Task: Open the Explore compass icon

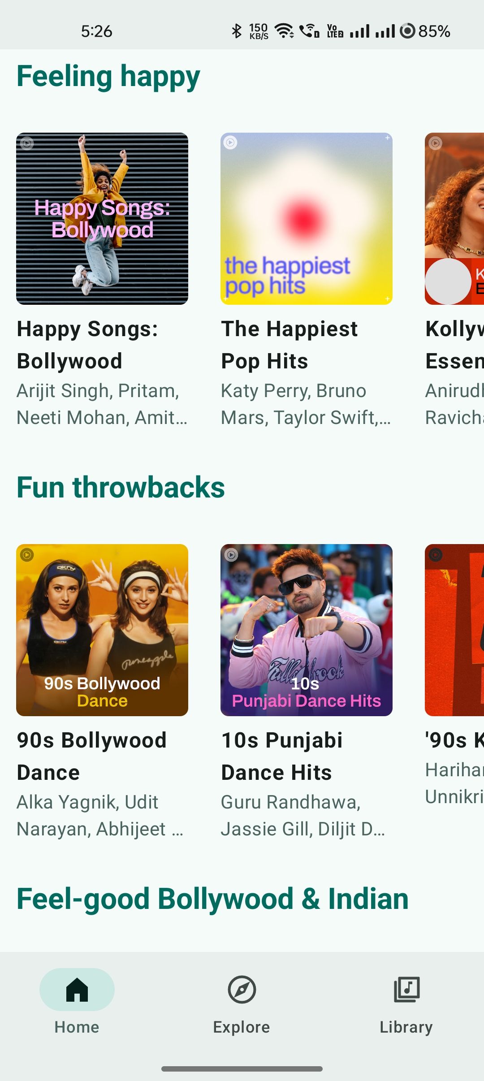Action: tap(242, 989)
